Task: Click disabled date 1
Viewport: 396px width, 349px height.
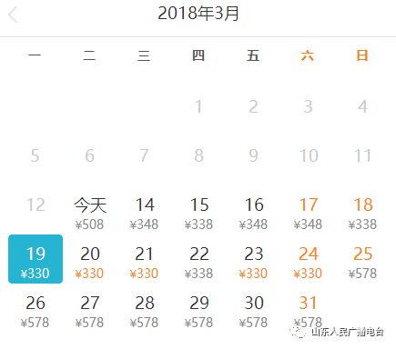Action: [x=198, y=106]
